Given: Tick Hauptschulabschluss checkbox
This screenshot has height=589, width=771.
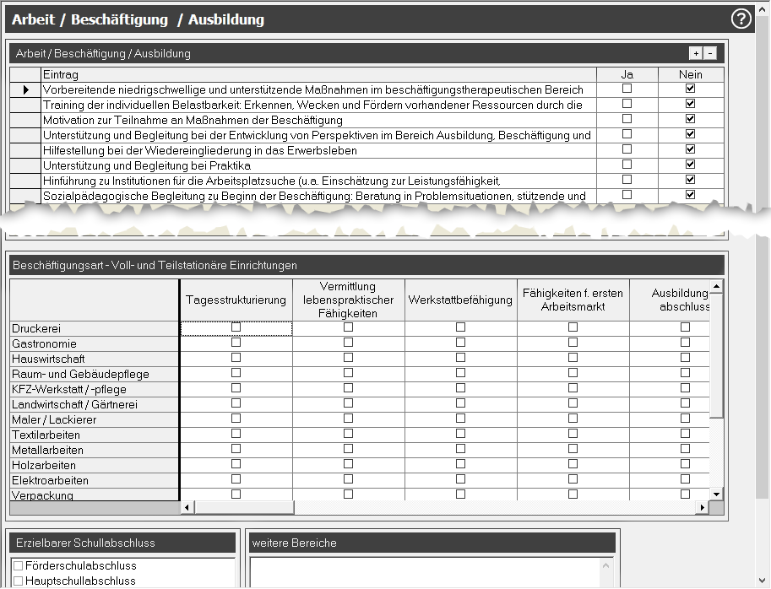Looking at the screenshot, I should (18, 581).
